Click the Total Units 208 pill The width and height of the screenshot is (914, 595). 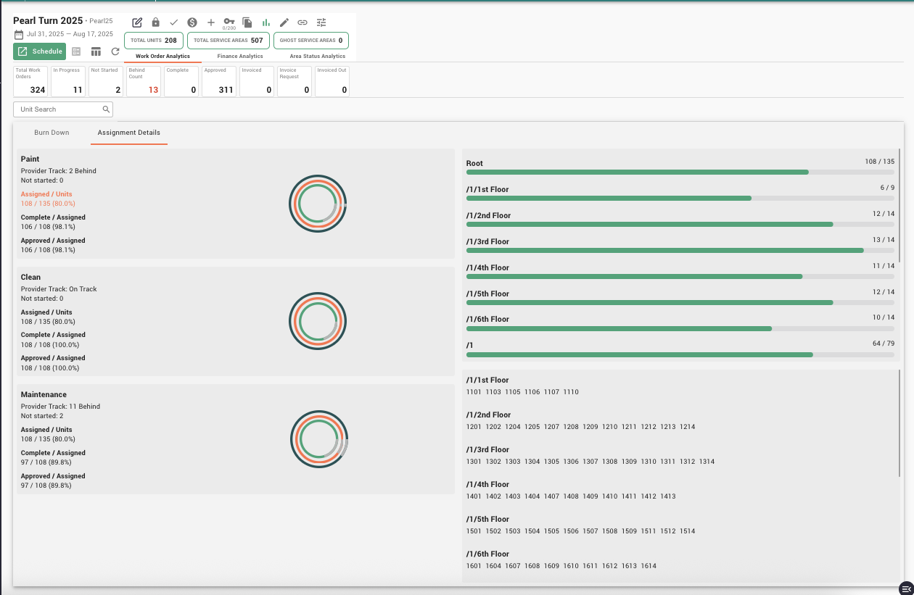pyautogui.click(x=154, y=41)
